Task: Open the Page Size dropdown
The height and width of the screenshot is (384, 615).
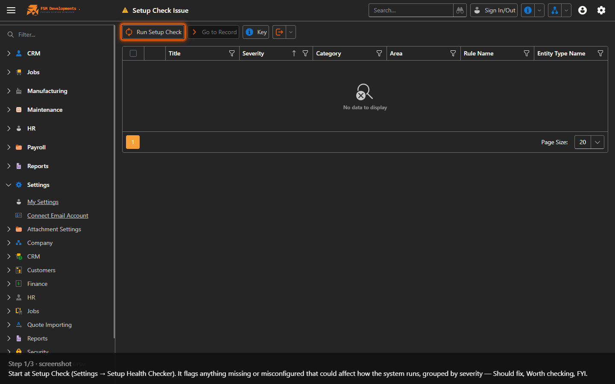Action: [x=597, y=142]
